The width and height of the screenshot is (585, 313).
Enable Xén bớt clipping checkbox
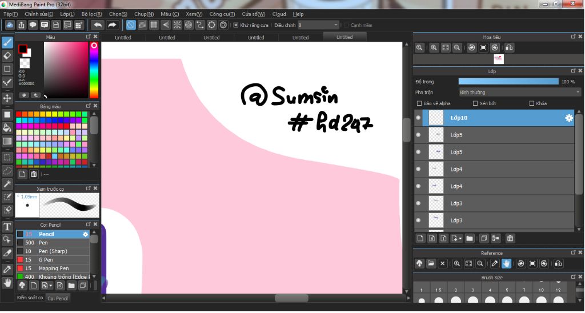pos(475,103)
